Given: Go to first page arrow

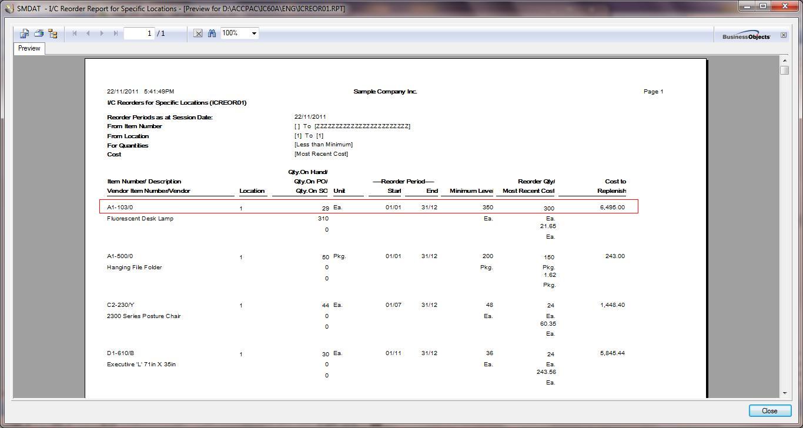Looking at the screenshot, I should pos(75,34).
